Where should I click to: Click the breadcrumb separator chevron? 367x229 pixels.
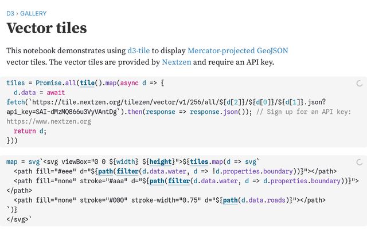pyautogui.click(x=17, y=13)
